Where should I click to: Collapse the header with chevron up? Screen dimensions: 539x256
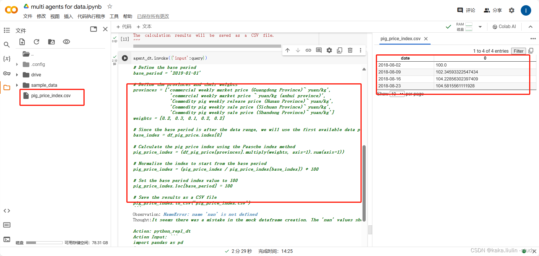pyautogui.click(x=531, y=27)
